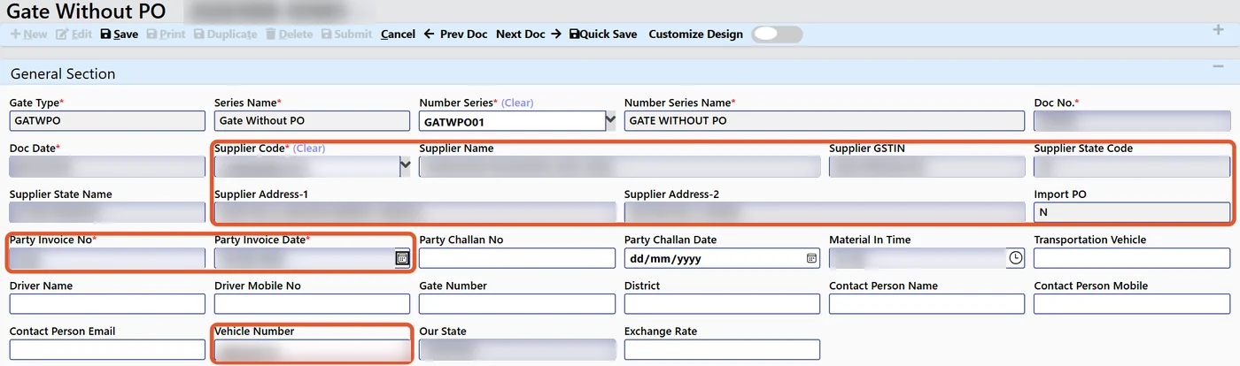
Task: Click the Contact Person Email field
Action: (107, 350)
